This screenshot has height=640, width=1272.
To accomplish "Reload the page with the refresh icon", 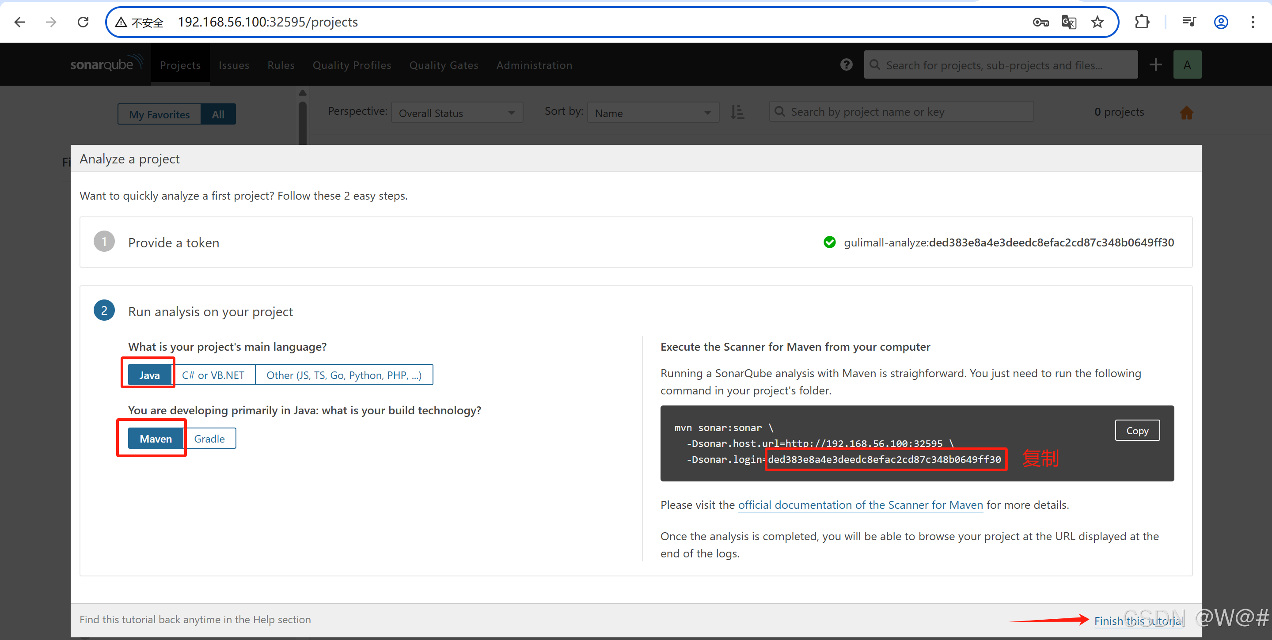I will [x=83, y=22].
